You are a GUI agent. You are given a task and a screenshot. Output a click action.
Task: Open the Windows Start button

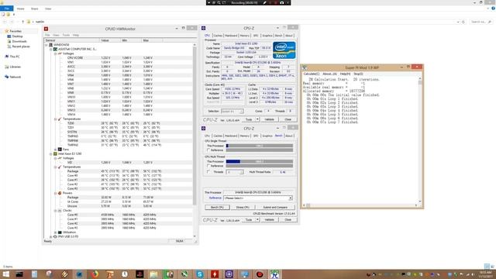5,274
